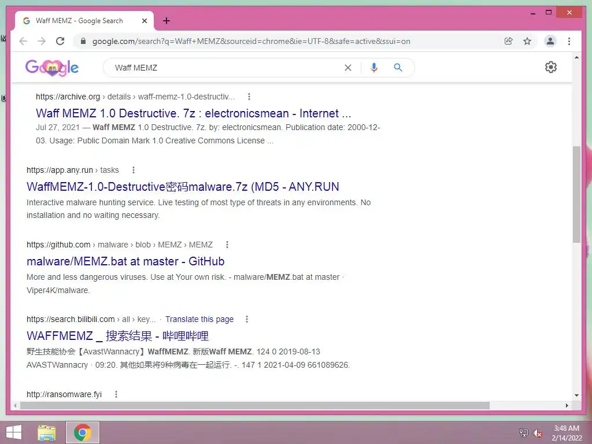This screenshot has height=444, width=592.
Task: Open the taskbar clock showing 3:48 AM
Action: pos(567,432)
